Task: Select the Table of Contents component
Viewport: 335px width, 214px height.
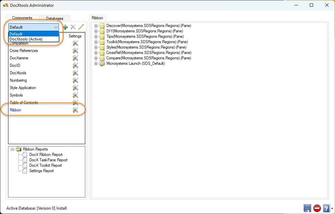Action: click(x=24, y=103)
